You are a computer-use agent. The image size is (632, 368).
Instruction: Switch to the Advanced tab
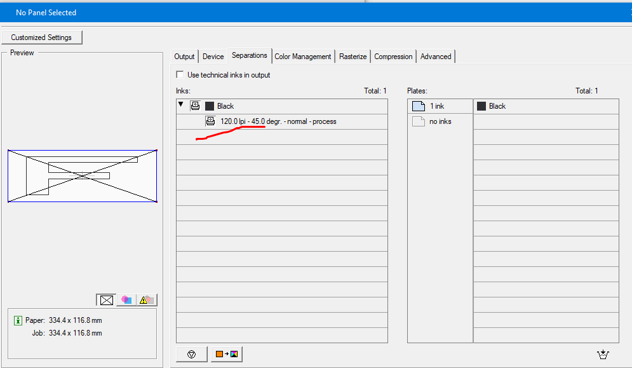click(436, 57)
